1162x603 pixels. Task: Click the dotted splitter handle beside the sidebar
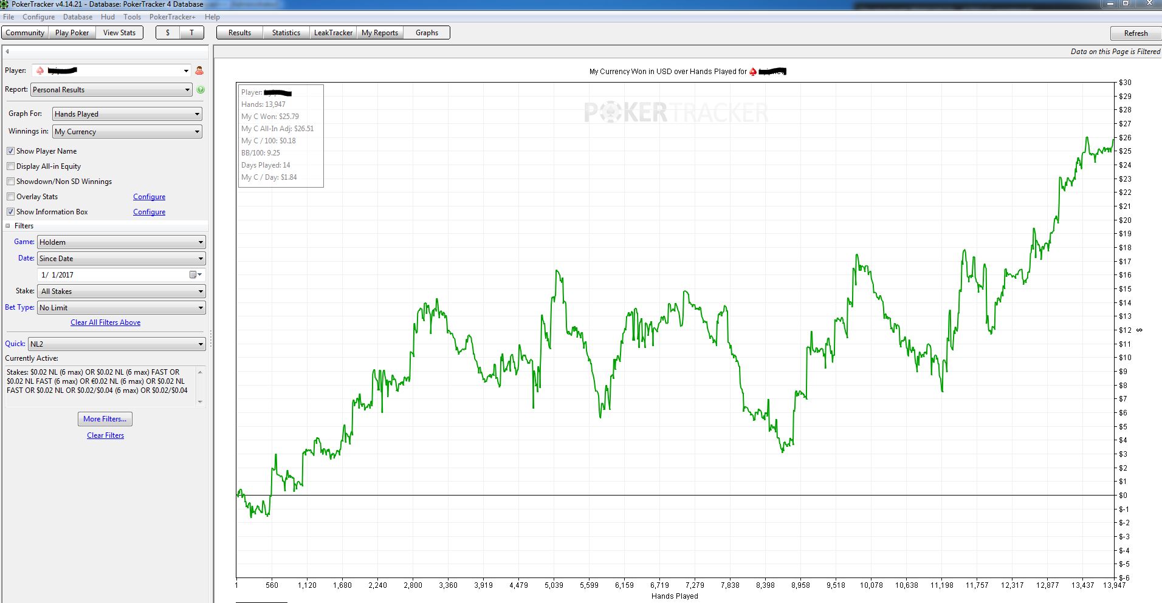pyautogui.click(x=211, y=340)
